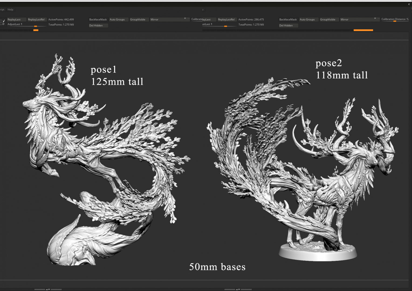The width and height of the screenshot is (412, 291).
Task: Click the small options icon on the left Mirror button
Action: point(185,18)
